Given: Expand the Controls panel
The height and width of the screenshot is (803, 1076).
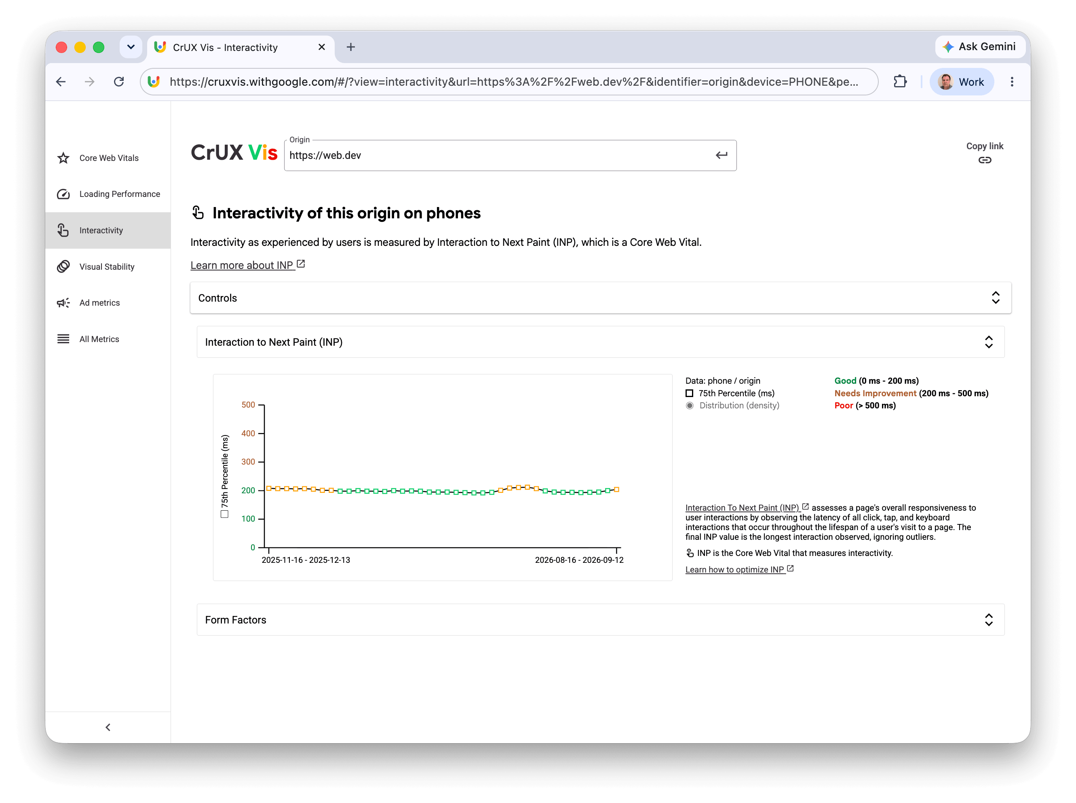Looking at the screenshot, I should (601, 298).
